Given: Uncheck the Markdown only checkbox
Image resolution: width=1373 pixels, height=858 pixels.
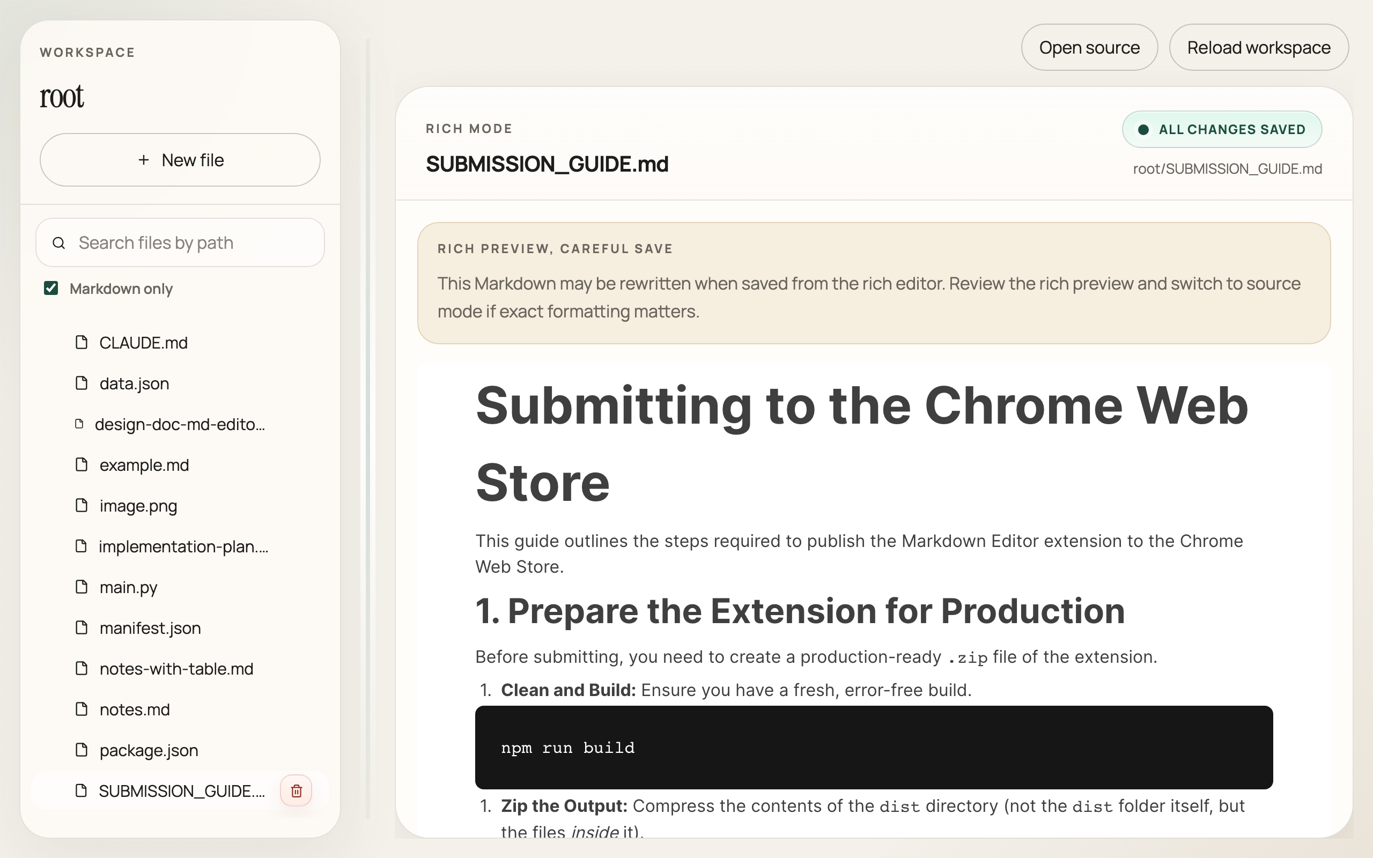Looking at the screenshot, I should [51, 289].
